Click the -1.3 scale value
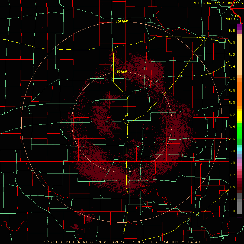 click(231, 199)
